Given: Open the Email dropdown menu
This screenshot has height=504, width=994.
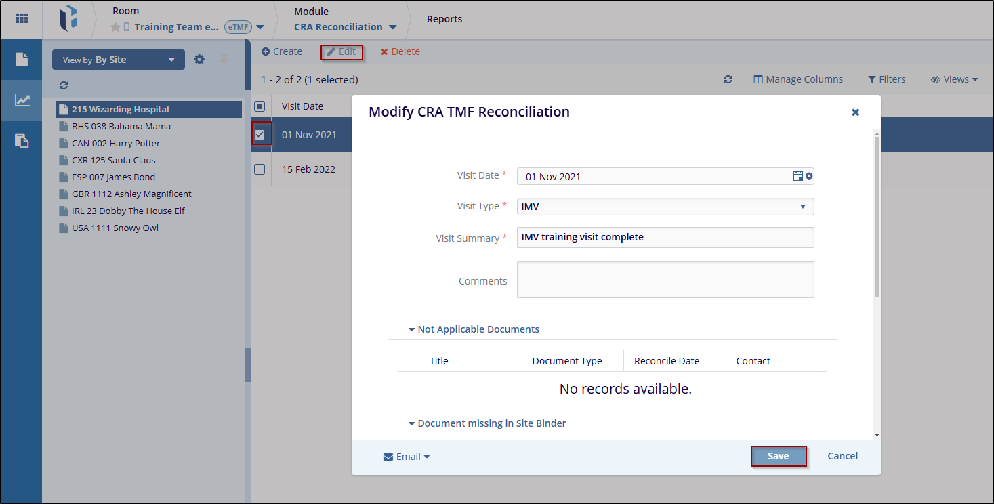Looking at the screenshot, I should click(407, 457).
